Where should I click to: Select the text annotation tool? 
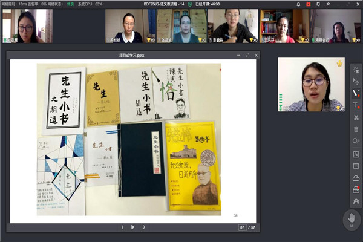point(356,105)
